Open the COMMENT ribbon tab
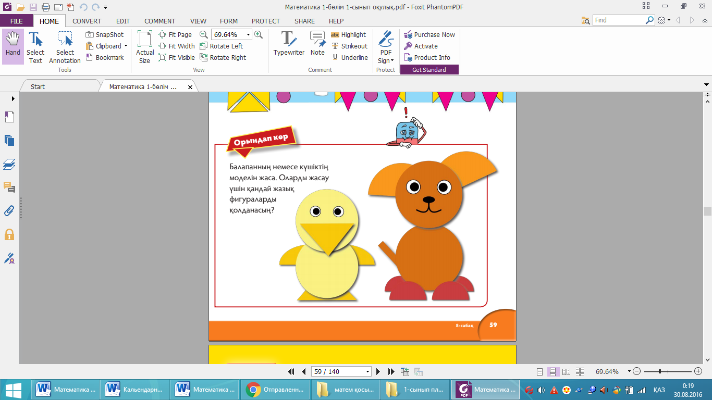This screenshot has height=400, width=712. pos(159,21)
